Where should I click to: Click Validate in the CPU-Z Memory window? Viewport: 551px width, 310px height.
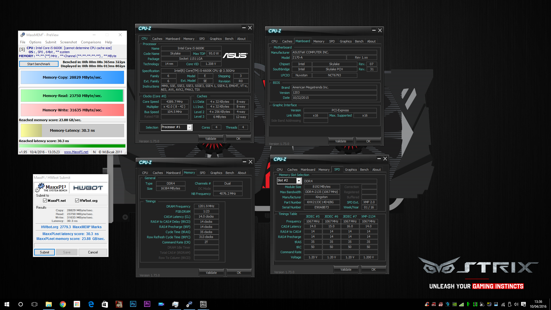[x=211, y=273]
